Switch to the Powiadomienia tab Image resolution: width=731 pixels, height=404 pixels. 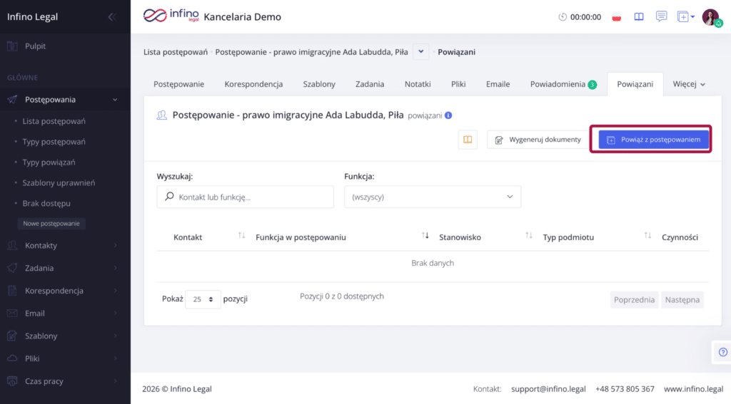[x=563, y=84]
